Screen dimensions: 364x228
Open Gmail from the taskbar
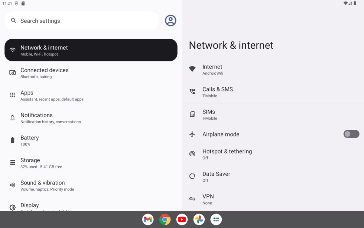pyautogui.click(x=148, y=219)
